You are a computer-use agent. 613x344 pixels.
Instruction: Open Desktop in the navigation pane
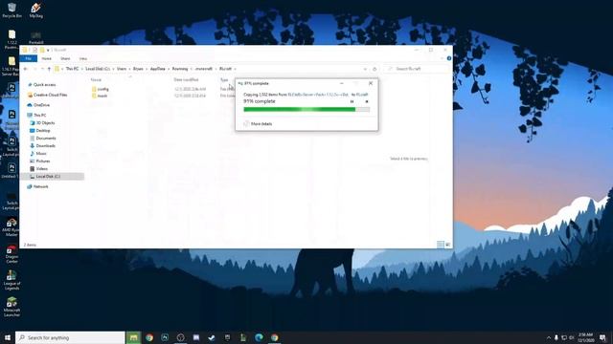point(43,131)
